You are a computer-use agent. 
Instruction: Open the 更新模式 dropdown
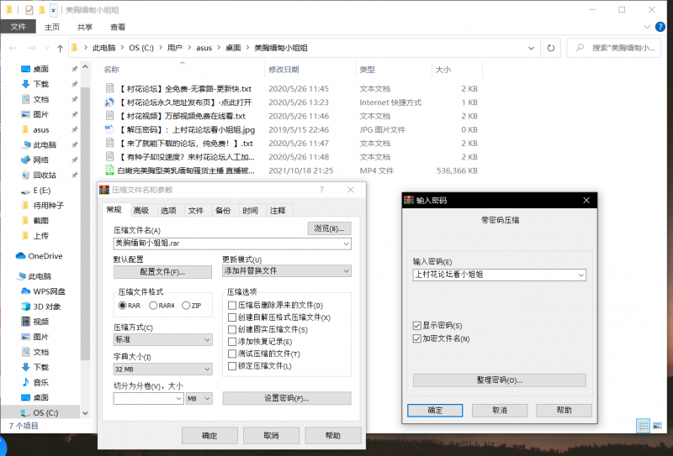[286, 270]
